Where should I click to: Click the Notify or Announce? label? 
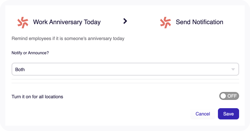pyautogui.click(x=30, y=53)
